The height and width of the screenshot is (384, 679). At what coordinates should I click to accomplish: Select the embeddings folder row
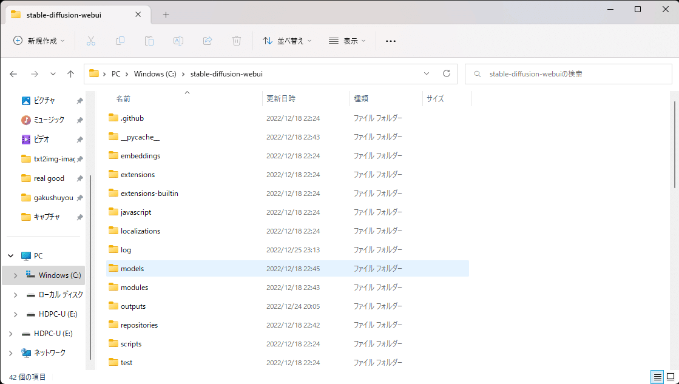[288, 156]
